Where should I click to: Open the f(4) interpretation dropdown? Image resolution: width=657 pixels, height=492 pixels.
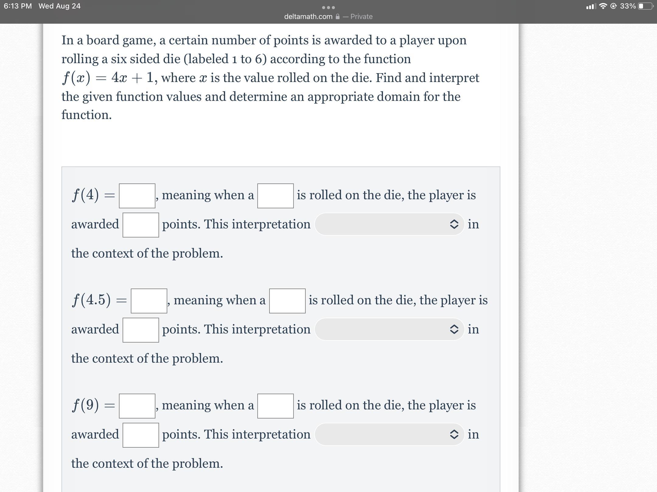point(389,224)
